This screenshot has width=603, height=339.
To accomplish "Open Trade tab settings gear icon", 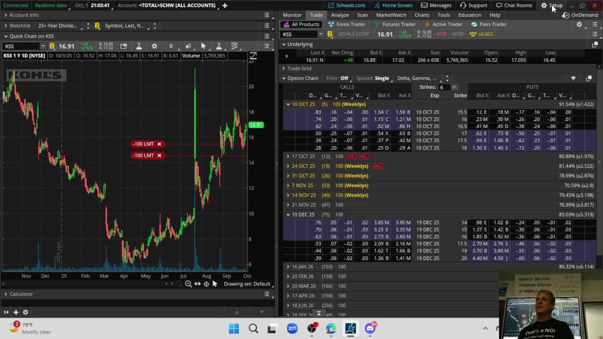I will [x=579, y=24].
